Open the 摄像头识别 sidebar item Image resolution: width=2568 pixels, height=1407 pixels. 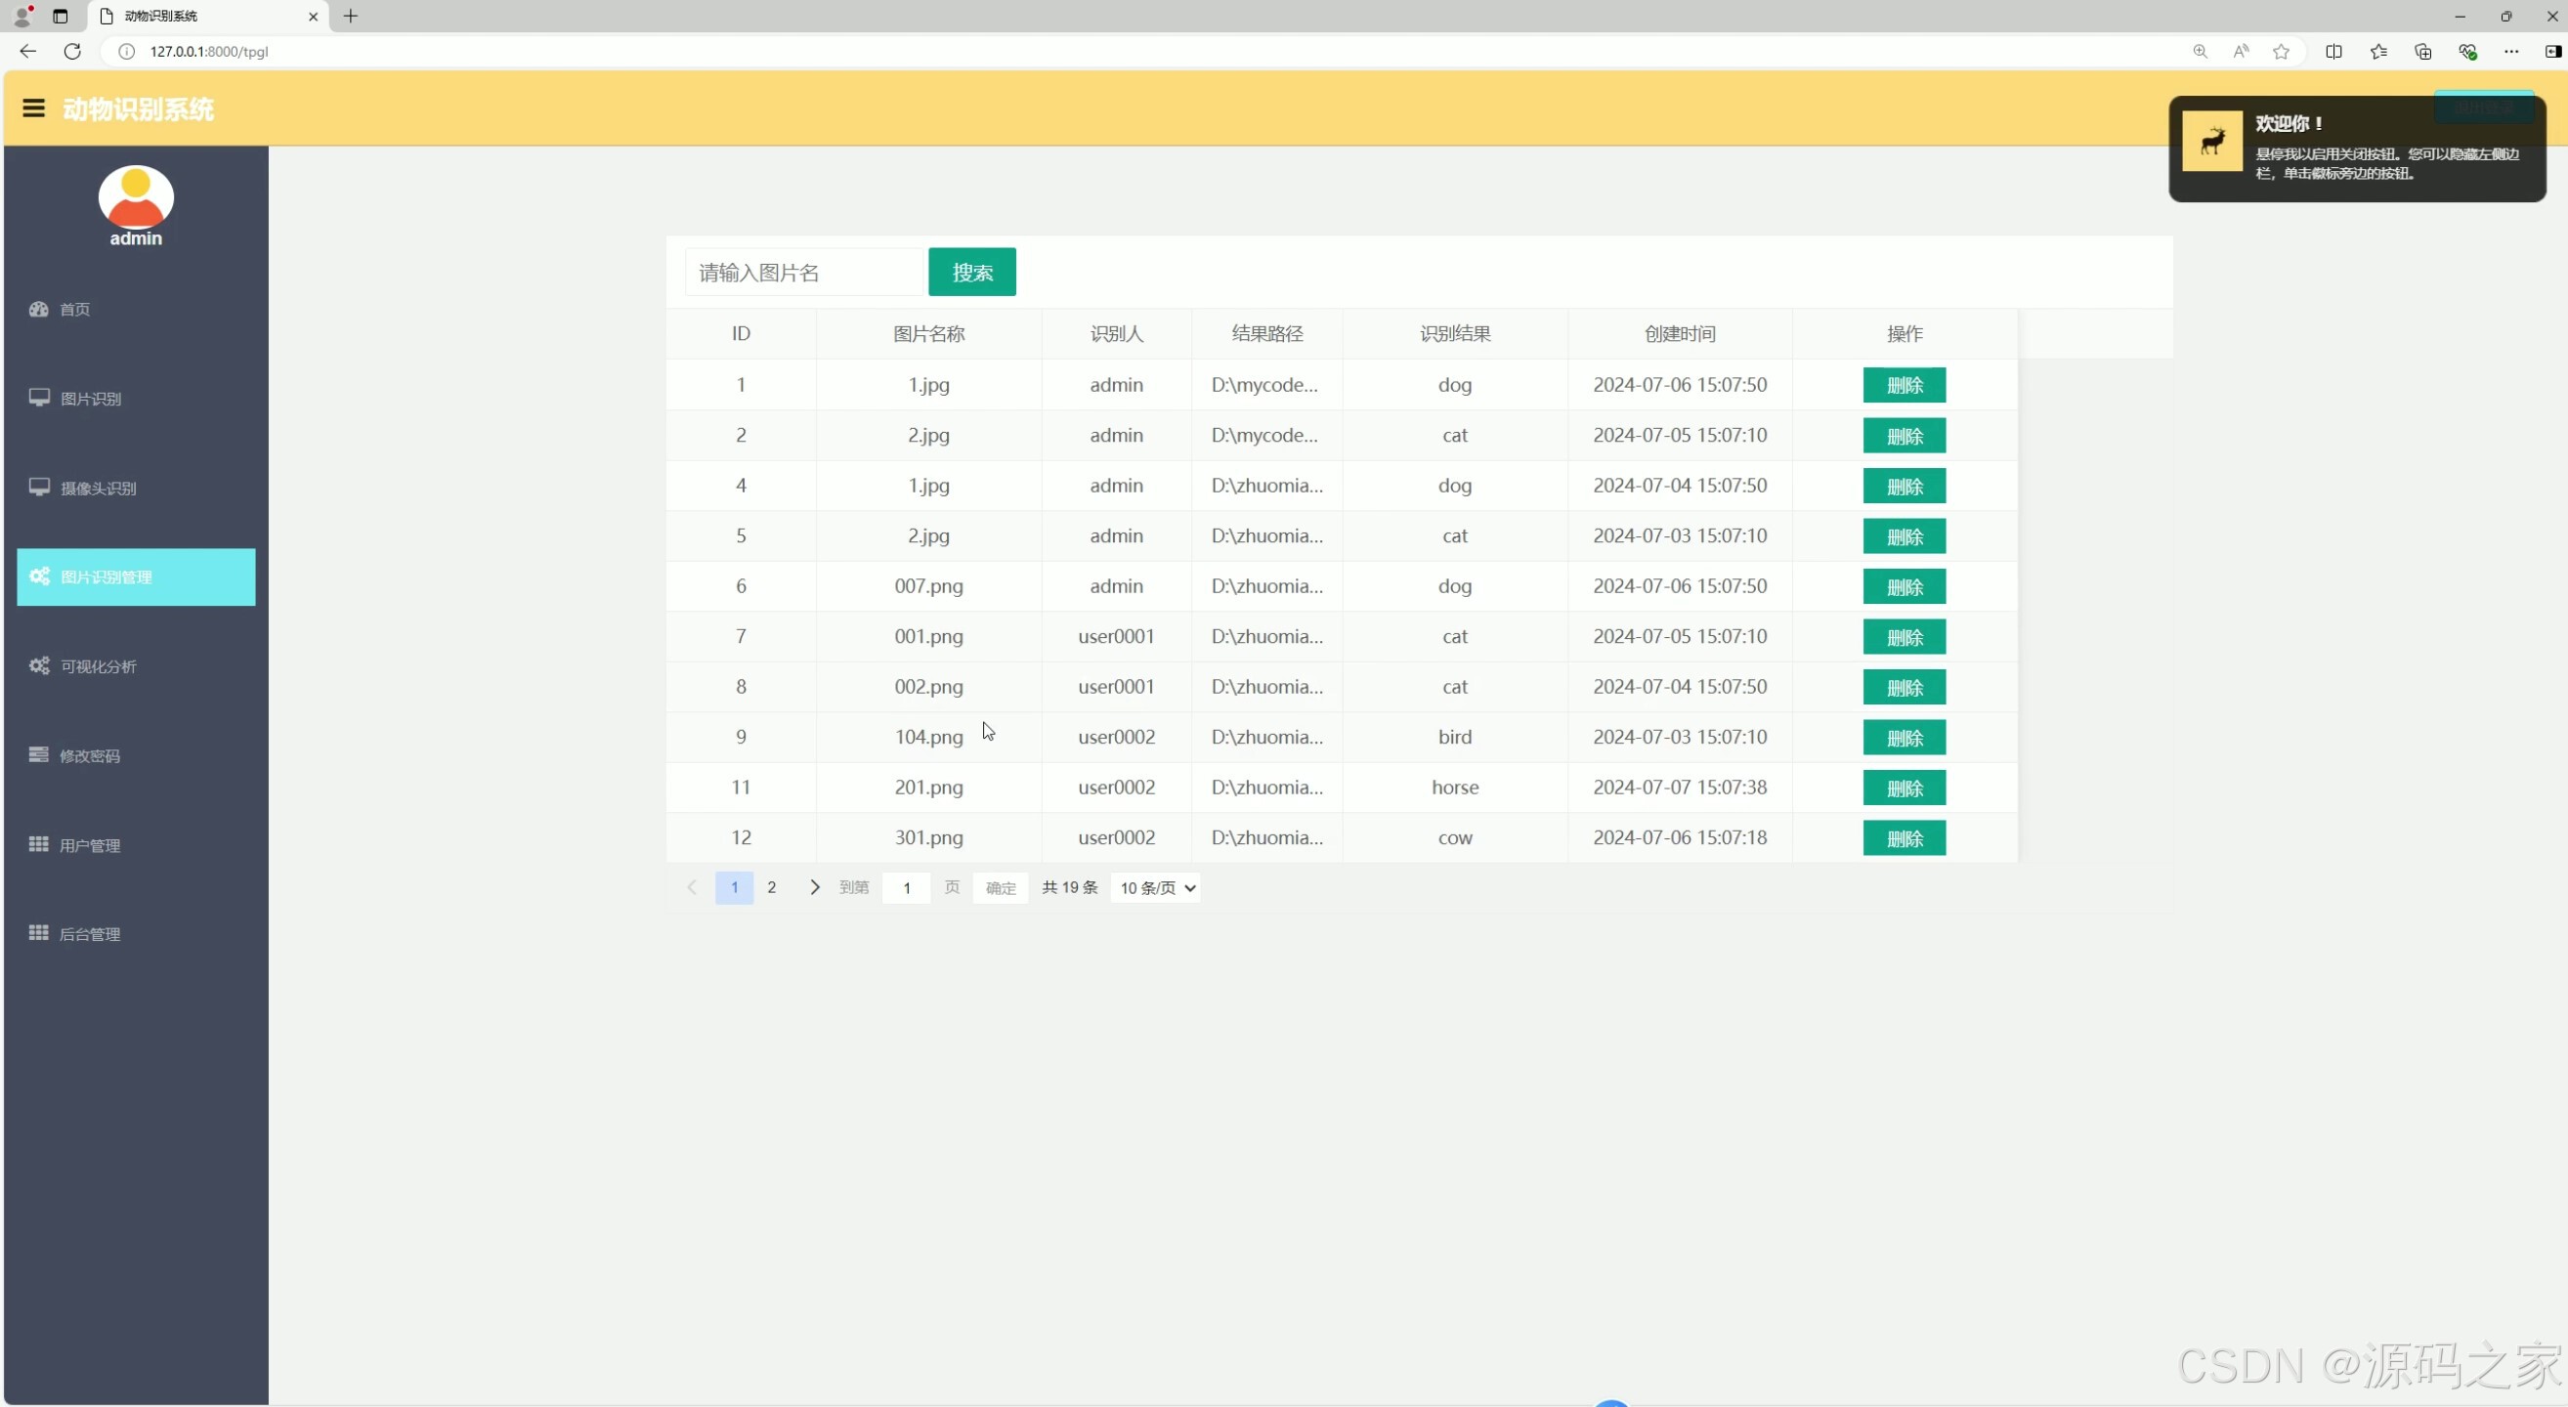tap(98, 489)
